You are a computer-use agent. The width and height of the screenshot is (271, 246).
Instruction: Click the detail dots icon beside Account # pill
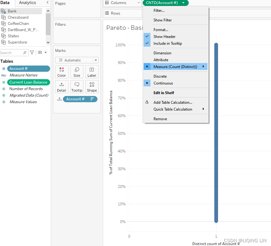coord(59,99)
